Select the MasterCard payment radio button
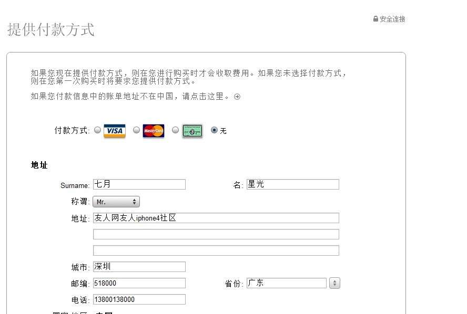467x314 pixels. tap(136, 131)
